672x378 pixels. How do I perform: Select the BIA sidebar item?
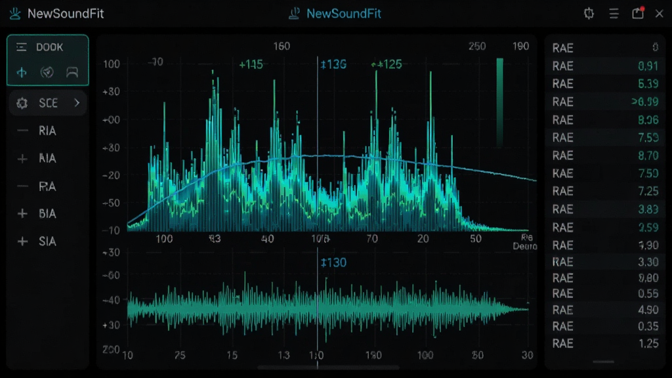point(47,213)
